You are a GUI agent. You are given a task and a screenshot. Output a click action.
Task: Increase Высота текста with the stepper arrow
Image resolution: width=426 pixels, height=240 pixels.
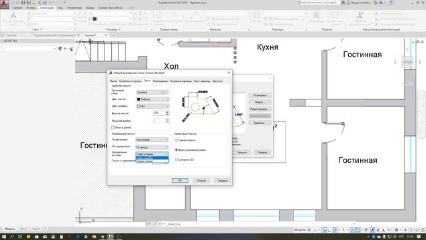[167, 112]
